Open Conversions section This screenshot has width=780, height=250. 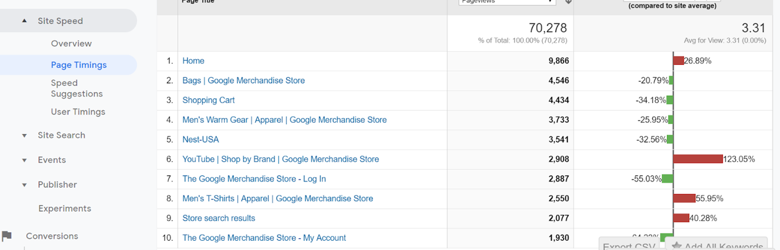[x=52, y=236]
